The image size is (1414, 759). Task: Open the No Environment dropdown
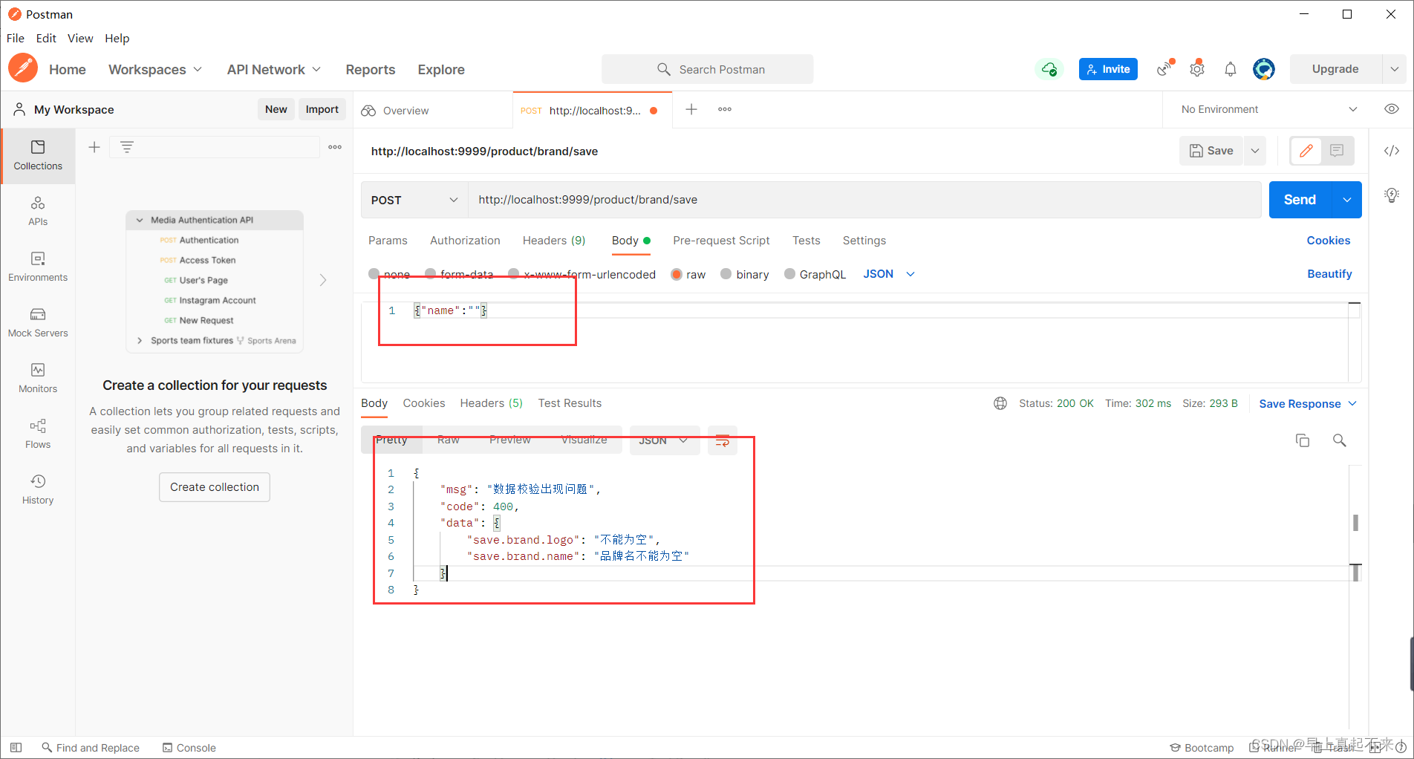pyautogui.click(x=1269, y=109)
